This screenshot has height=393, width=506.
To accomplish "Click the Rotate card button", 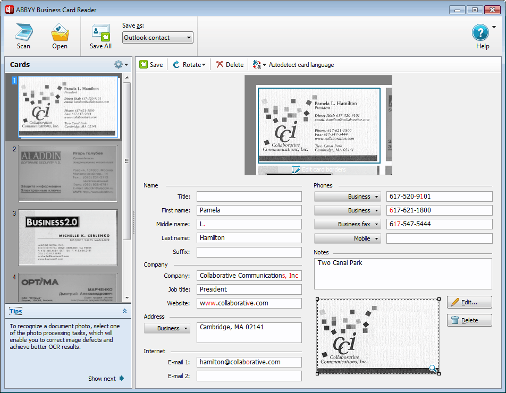I will pyautogui.click(x=189, y=65).
